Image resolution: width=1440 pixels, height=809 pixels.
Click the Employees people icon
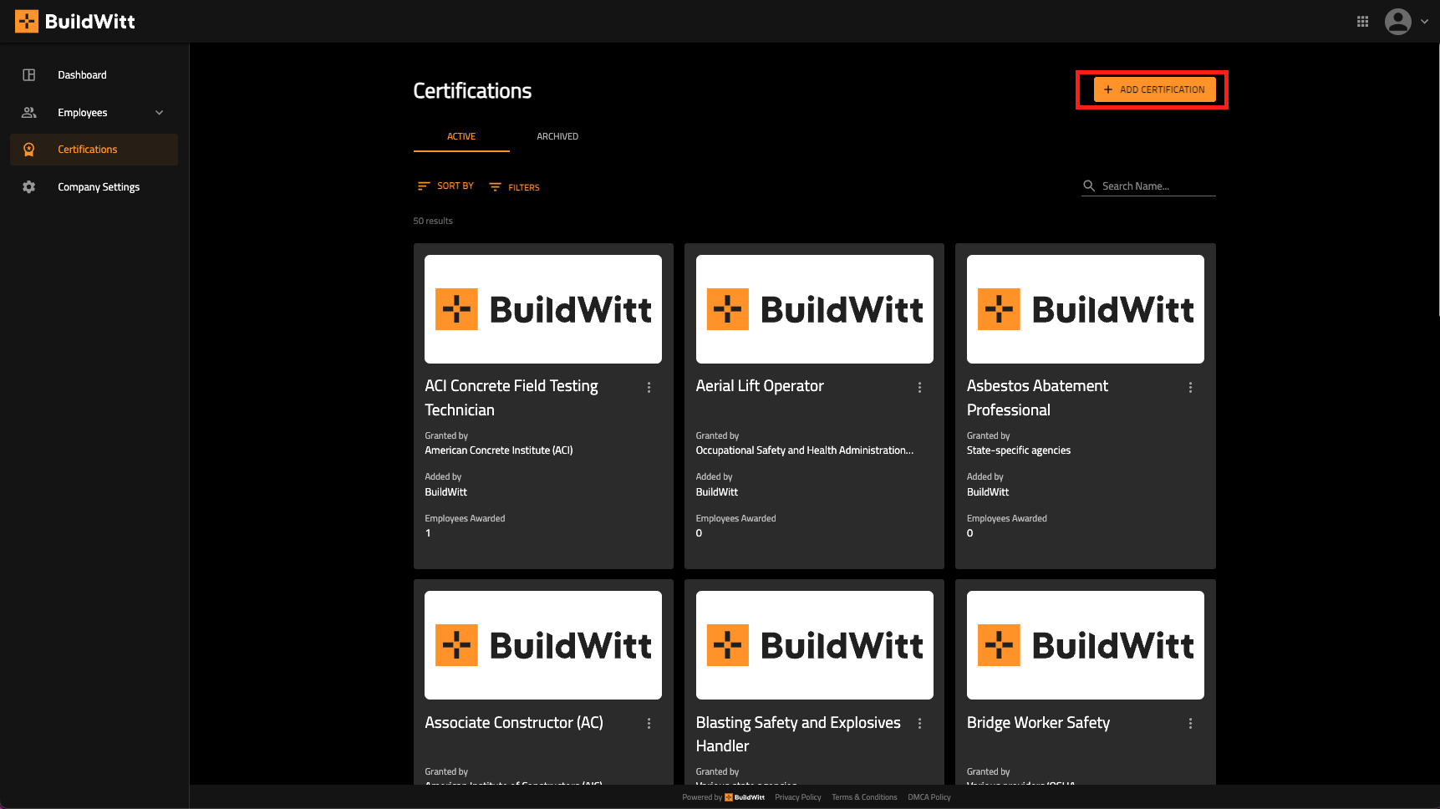point(29,112)
